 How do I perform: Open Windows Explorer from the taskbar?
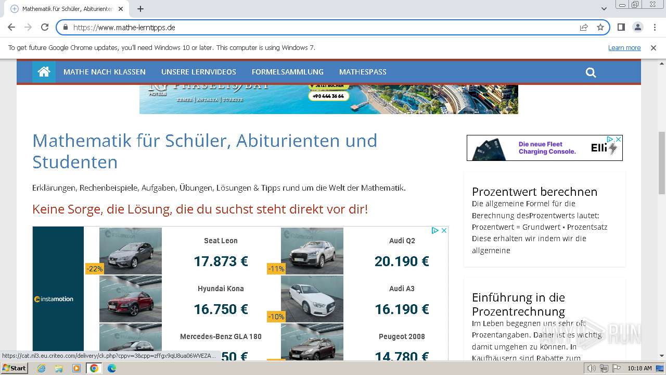(x=59, y=368)
